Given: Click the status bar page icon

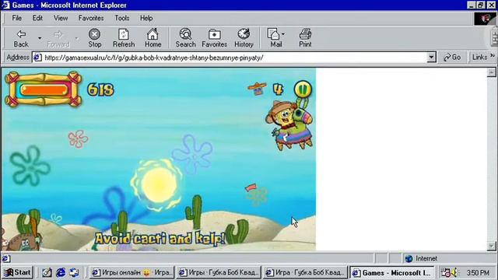Looking at the screenshot, I should [x=6, y=258].
